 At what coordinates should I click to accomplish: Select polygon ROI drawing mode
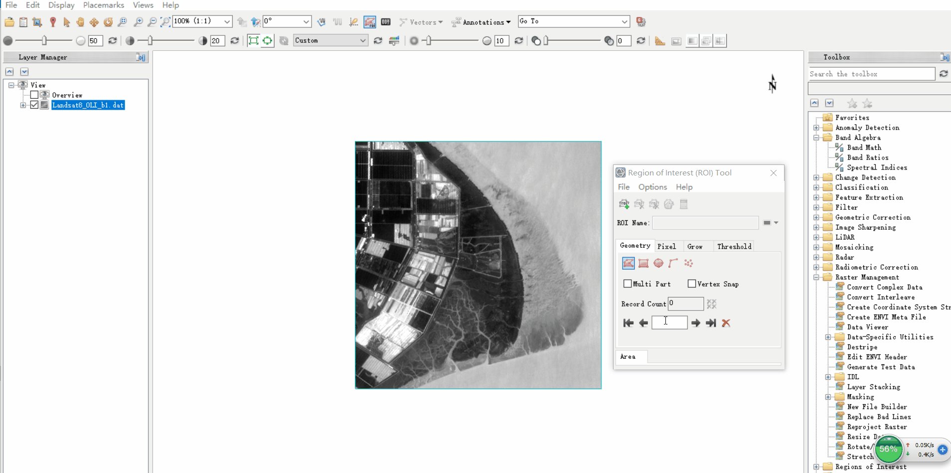coord(629,263)
